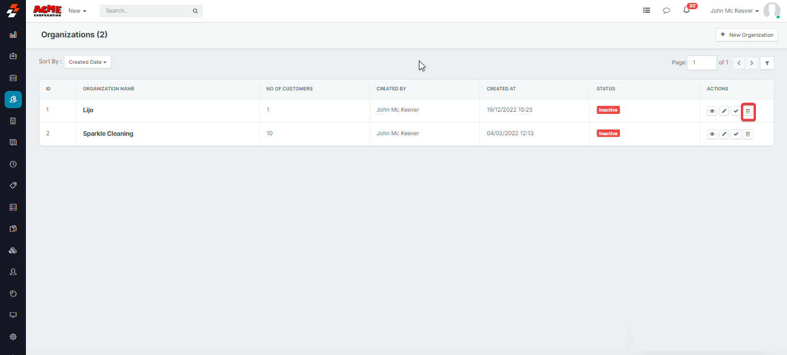
Task: Open the chat bubble icon in header
Action: (x=667, y=10)
